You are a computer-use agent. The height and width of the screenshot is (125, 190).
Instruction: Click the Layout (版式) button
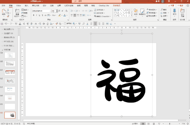pos(25,10)
